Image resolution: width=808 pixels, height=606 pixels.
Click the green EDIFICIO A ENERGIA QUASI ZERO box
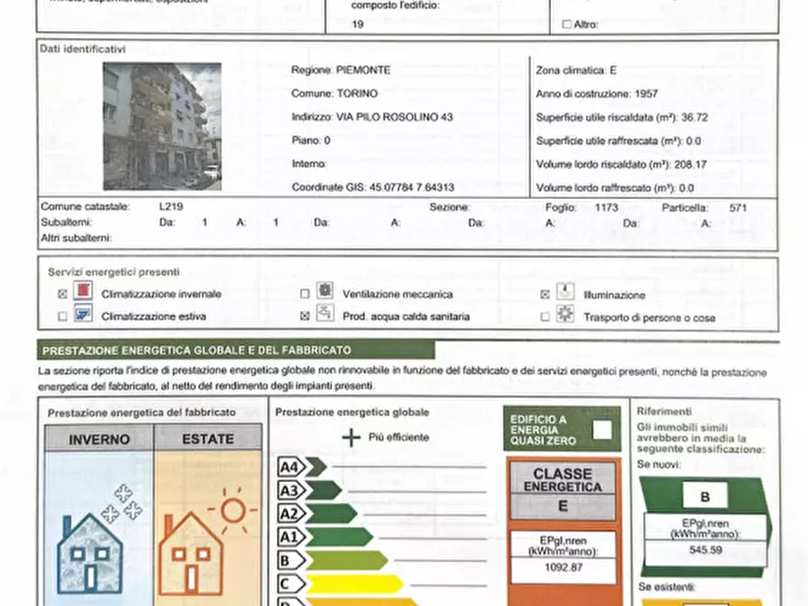(560, 429)
